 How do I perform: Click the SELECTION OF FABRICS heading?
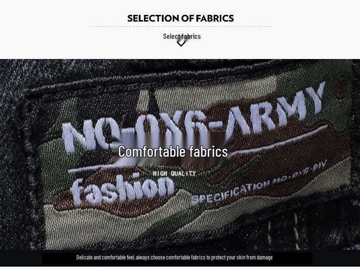click(x=180, y=18)
